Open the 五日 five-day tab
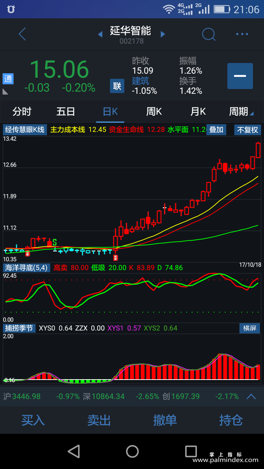Screen dimensions: 264x469 click(x=66, y=111)
